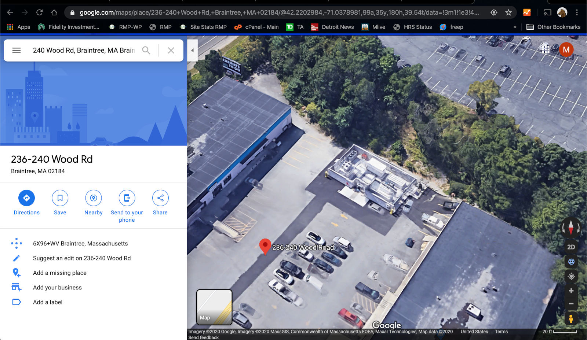The height and width of the screenshot is (340, 587).
Task: Click the Directions icon button
Action: 26,198
